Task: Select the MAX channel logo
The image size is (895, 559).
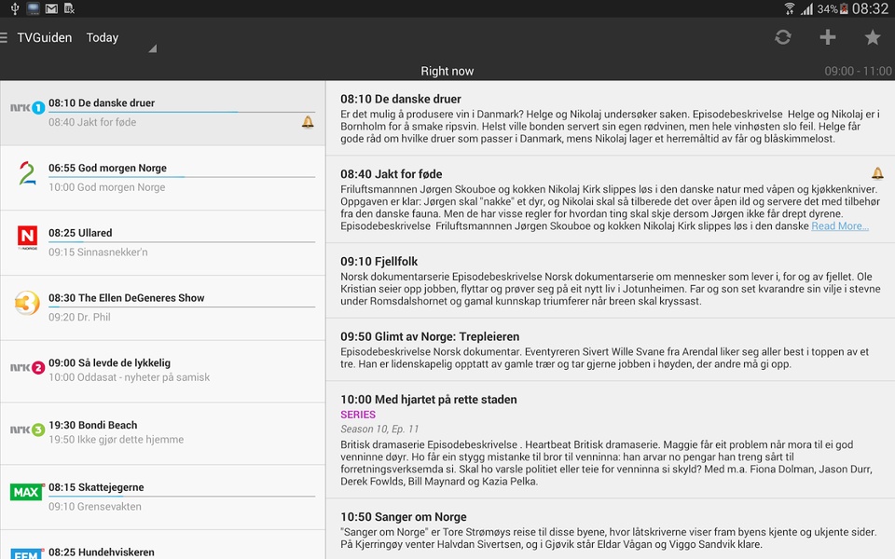Action: click(27, 492)
